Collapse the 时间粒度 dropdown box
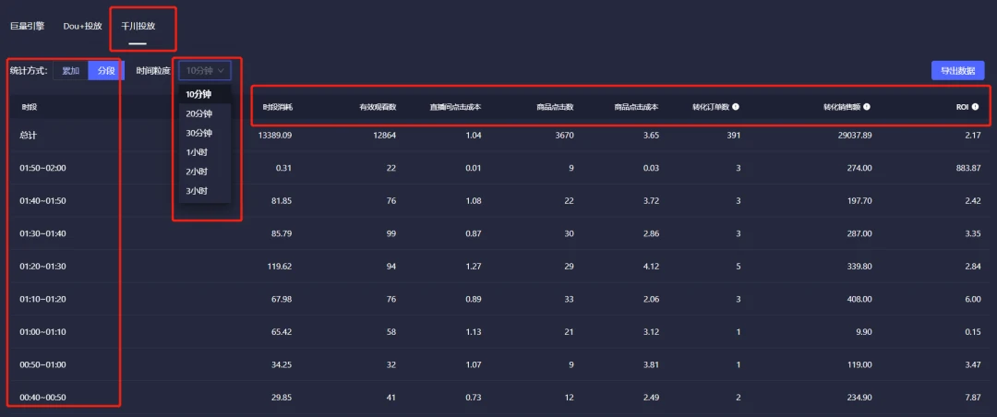Screen dimensions: 997x417 [204, 70]
